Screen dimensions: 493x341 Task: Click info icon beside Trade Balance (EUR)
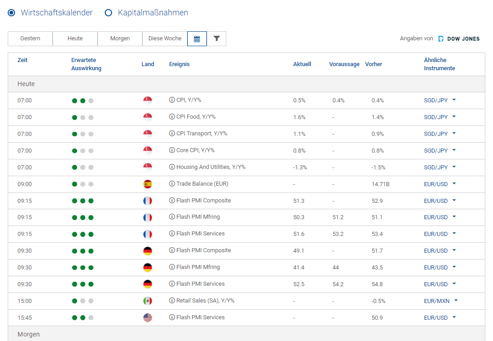172,184
